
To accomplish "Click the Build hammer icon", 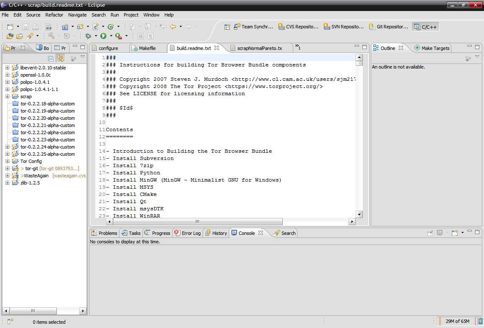I will (51, 36).
